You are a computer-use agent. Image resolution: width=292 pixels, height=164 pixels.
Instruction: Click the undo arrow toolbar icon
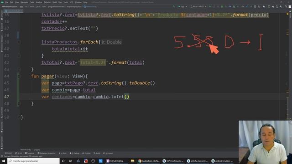point(259,7)
